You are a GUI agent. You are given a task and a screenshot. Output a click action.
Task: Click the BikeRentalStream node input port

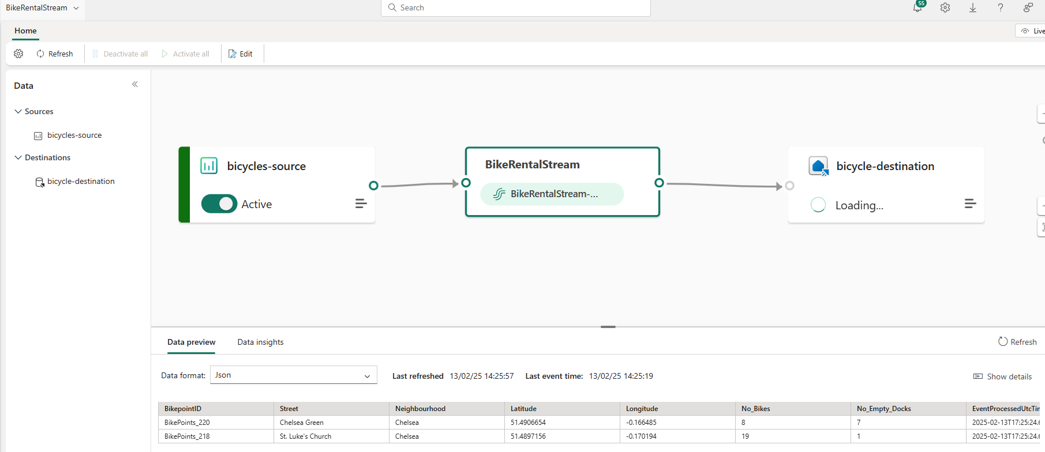click(x=466, y=183)
